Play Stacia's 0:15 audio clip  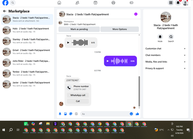[68, 43]
